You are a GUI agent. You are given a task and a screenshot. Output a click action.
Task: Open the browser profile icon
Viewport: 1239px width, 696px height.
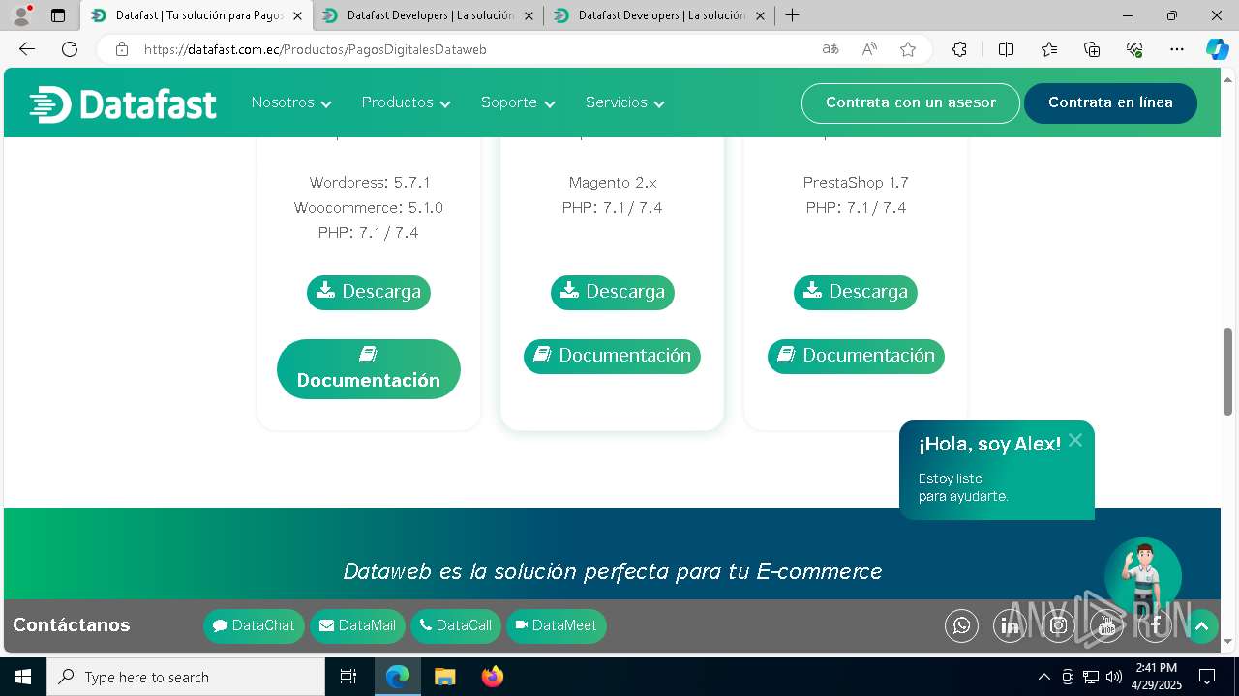click(x=21, y=15)
